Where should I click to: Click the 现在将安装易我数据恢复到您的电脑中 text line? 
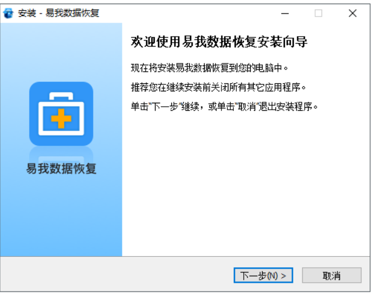(x=209, y=68)
